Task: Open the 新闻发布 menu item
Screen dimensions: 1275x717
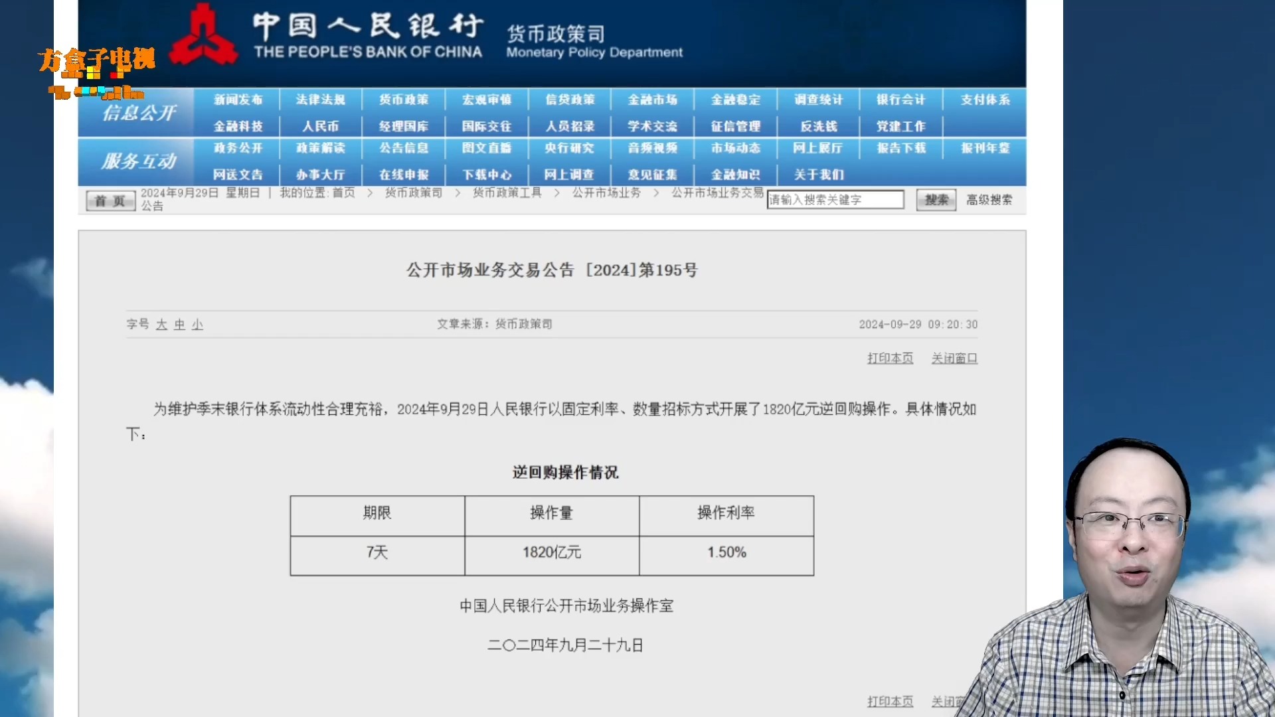Action: (x=238, y=100)
